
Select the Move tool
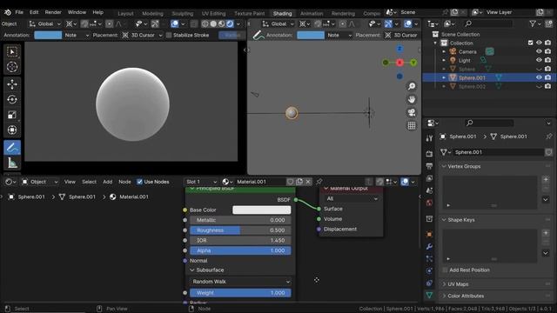tap(12, 84)
